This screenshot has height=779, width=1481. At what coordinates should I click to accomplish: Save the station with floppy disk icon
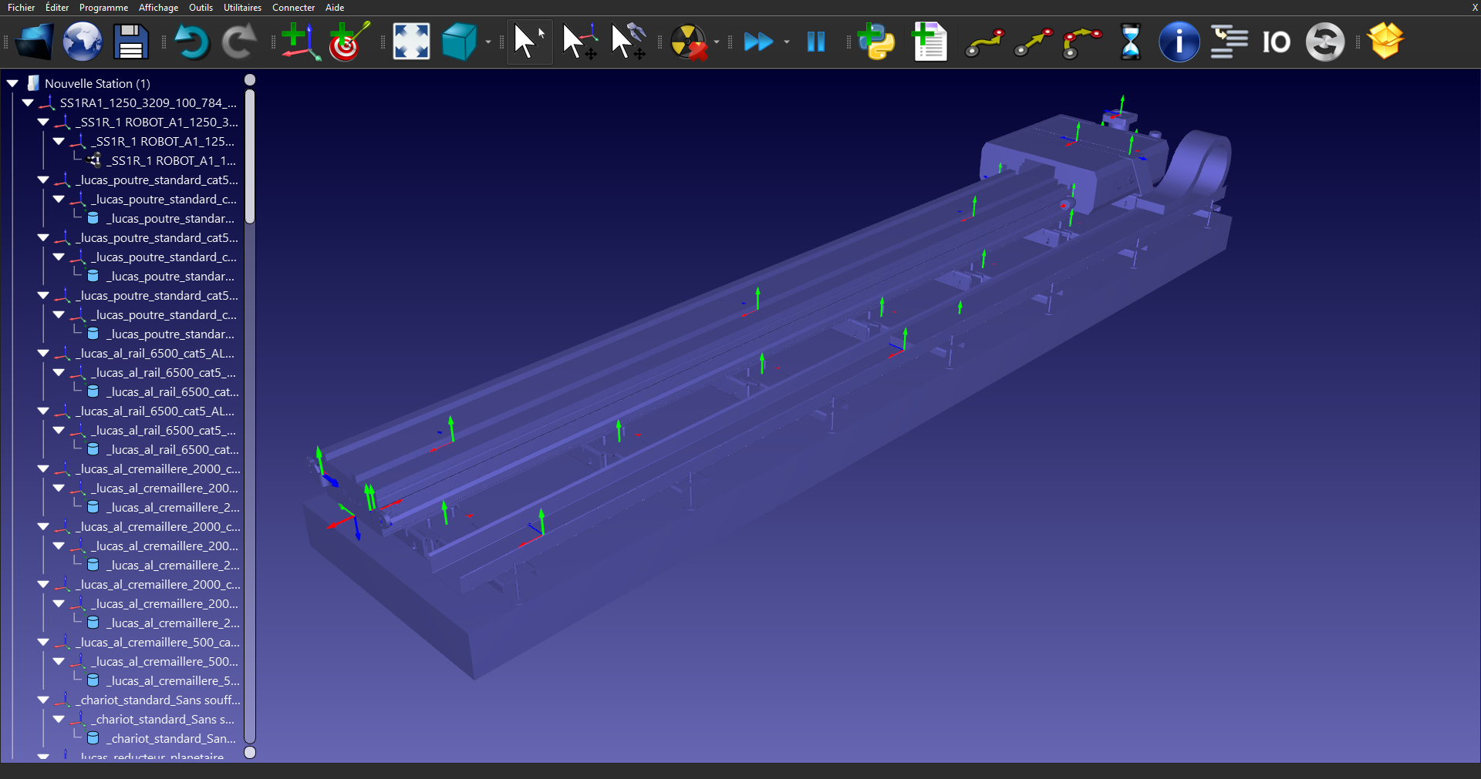tap(130, 42)
